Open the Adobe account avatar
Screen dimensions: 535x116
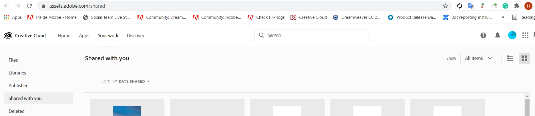point(512,35)
